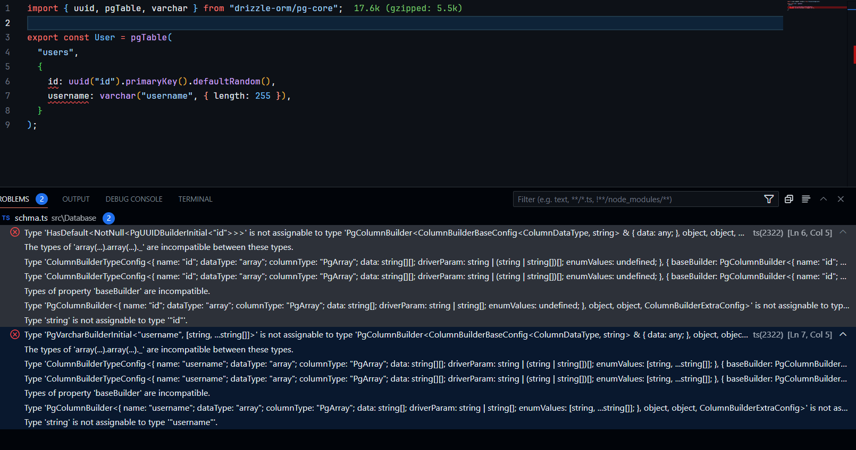Open the filter options funnel icon

click(769, 199)
